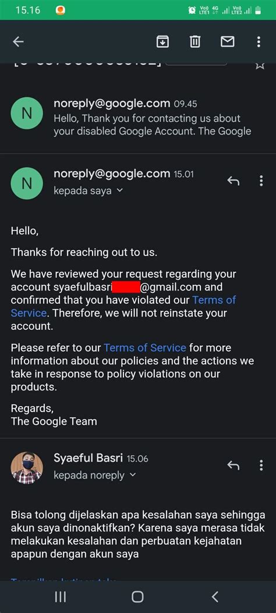
Task: Go to home via navigation bar
Action: (x=137, y=597)
